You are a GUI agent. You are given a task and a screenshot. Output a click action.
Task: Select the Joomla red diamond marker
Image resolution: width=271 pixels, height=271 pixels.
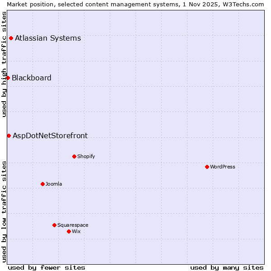click(42, 184)
